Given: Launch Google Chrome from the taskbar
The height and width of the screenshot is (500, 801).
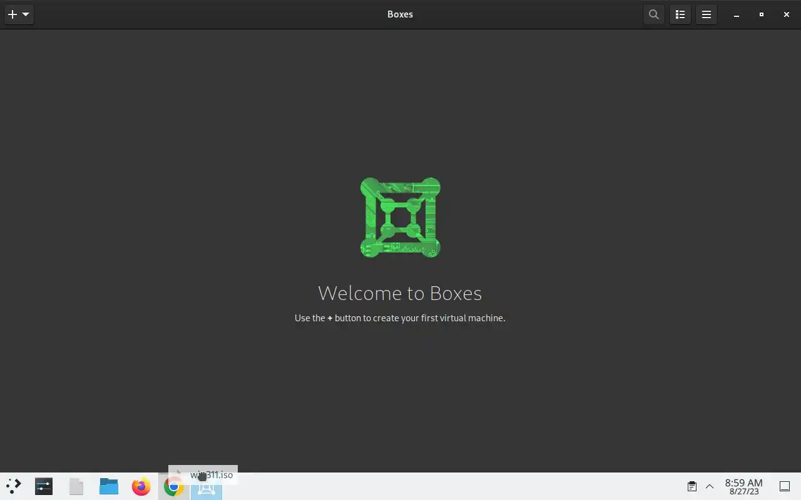Looking at the screenshot, I should [x=174, y=486].
